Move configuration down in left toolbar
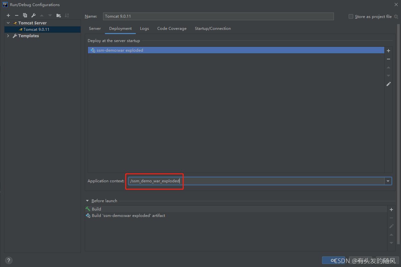This screenshot has height=267, width=401. 50,15
